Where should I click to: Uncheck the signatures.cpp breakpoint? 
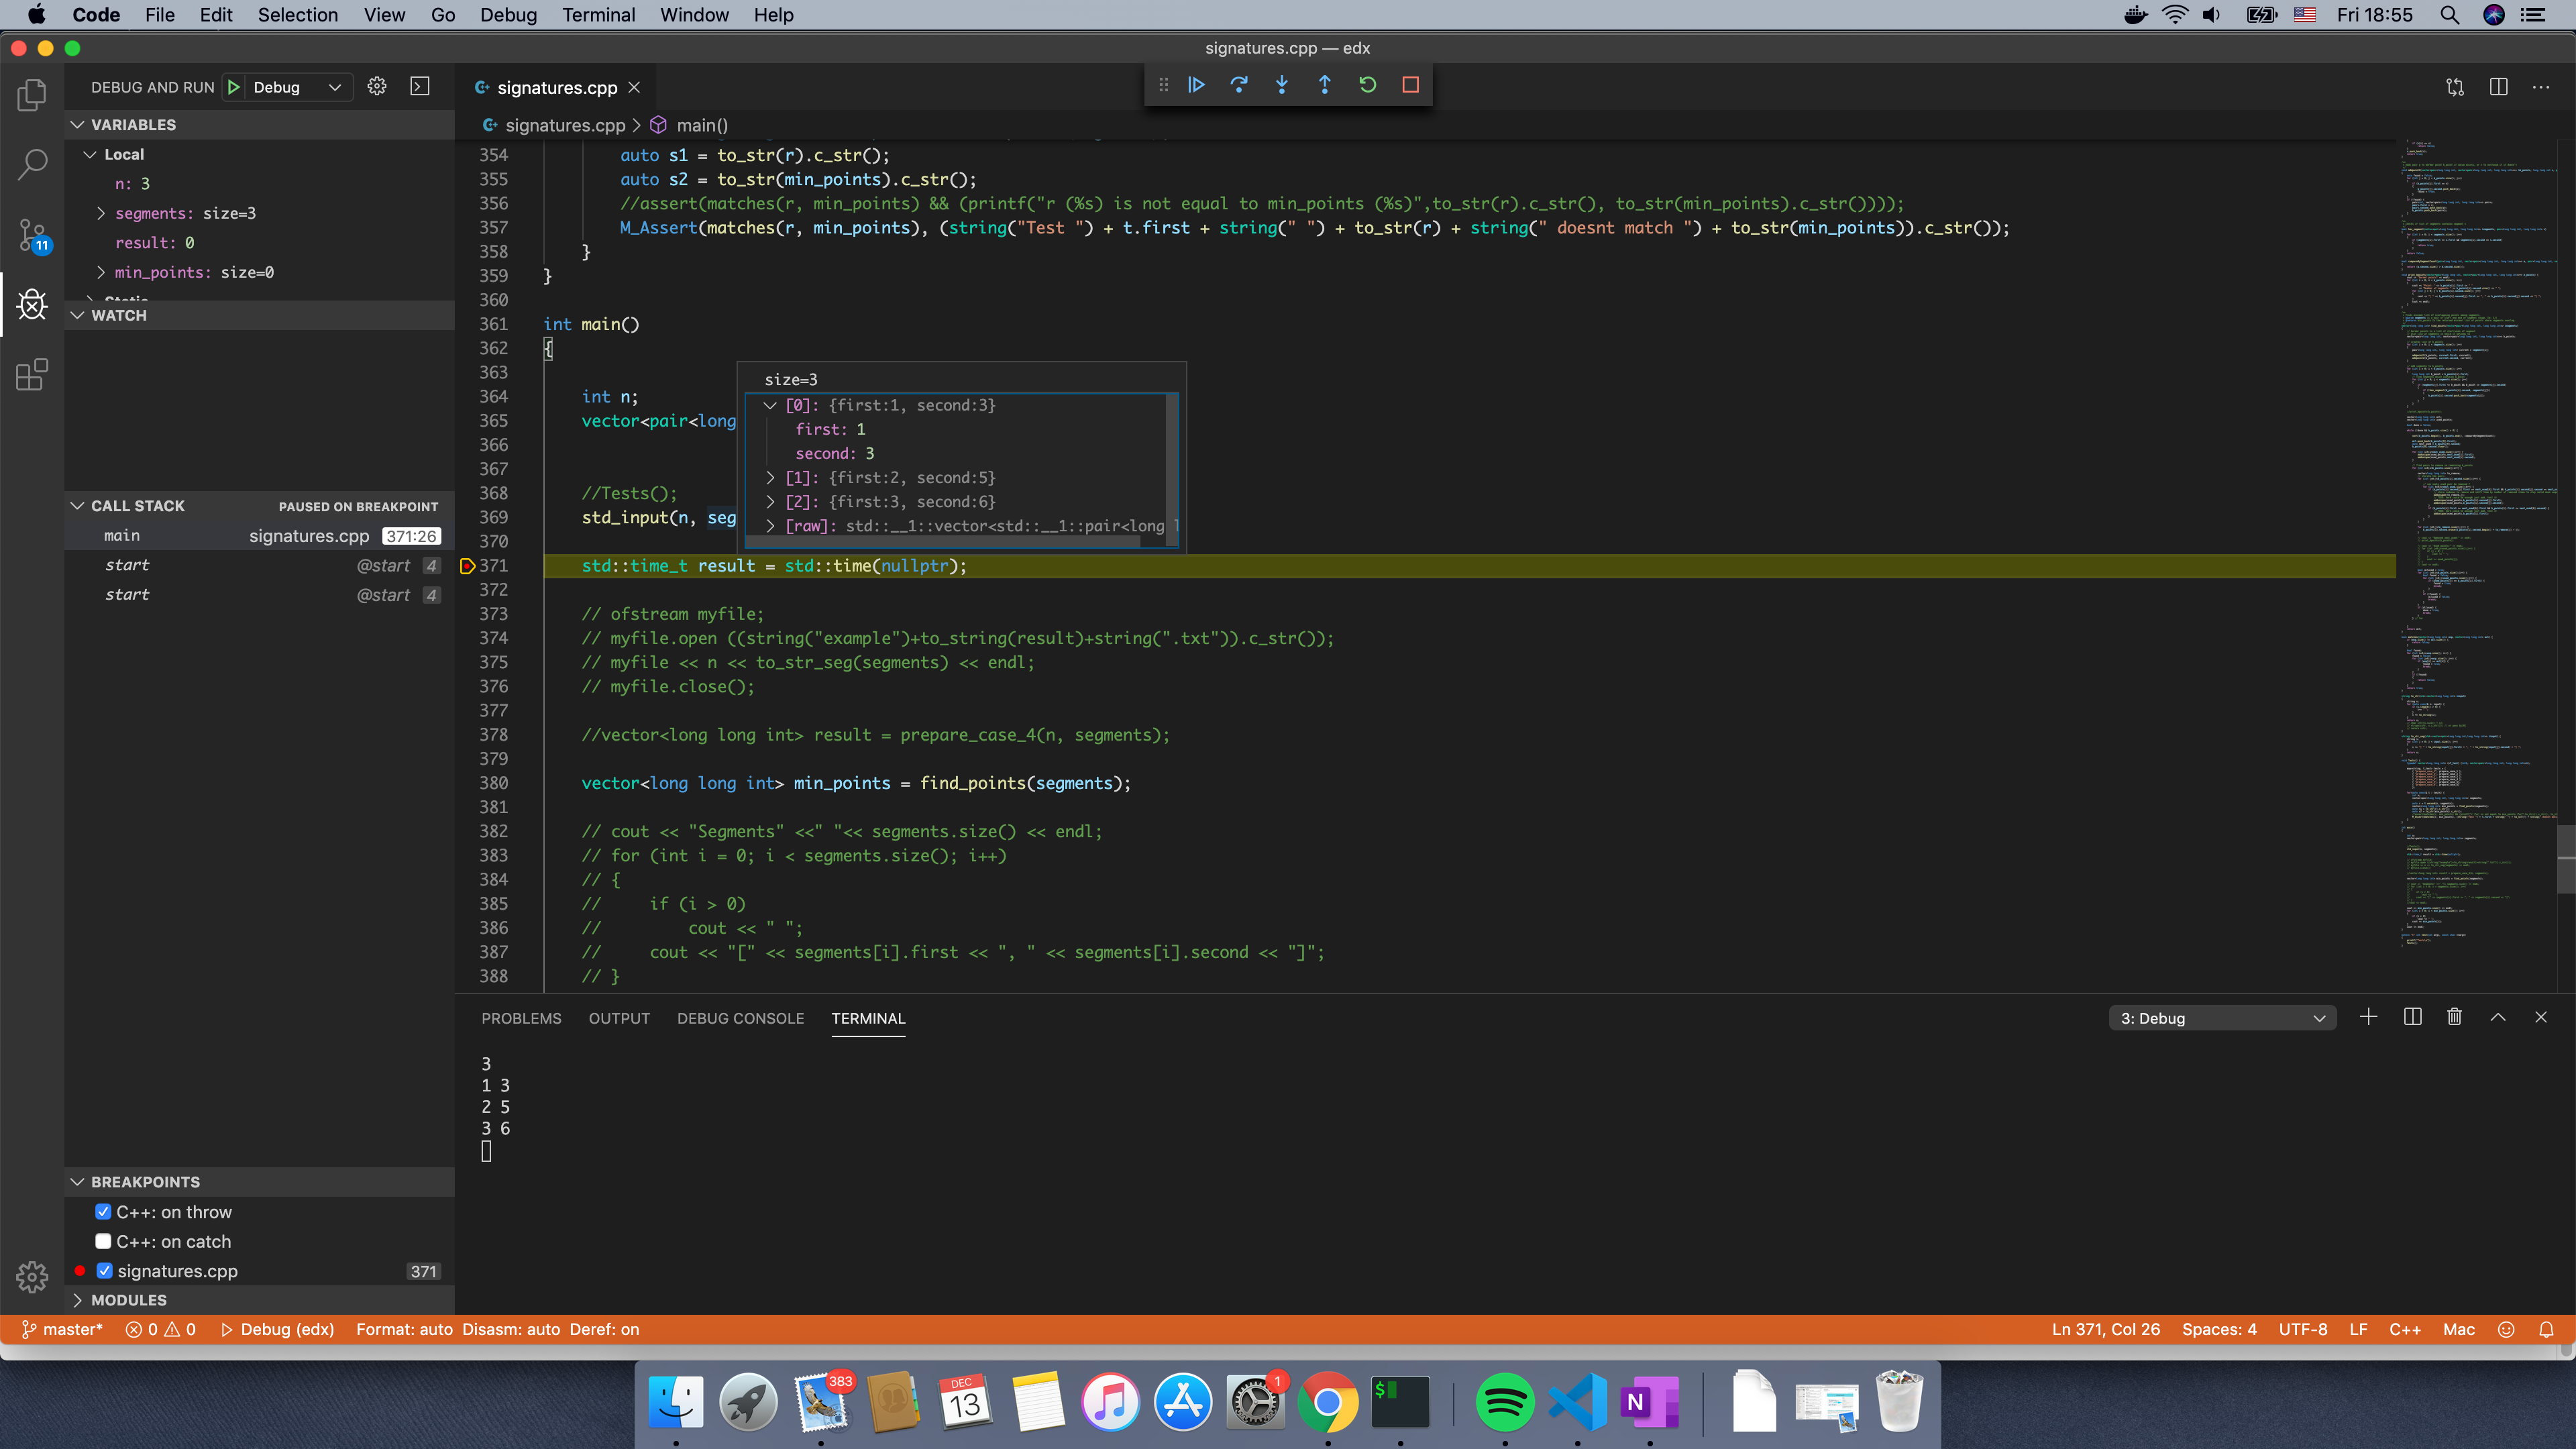tap(104, 1271)
